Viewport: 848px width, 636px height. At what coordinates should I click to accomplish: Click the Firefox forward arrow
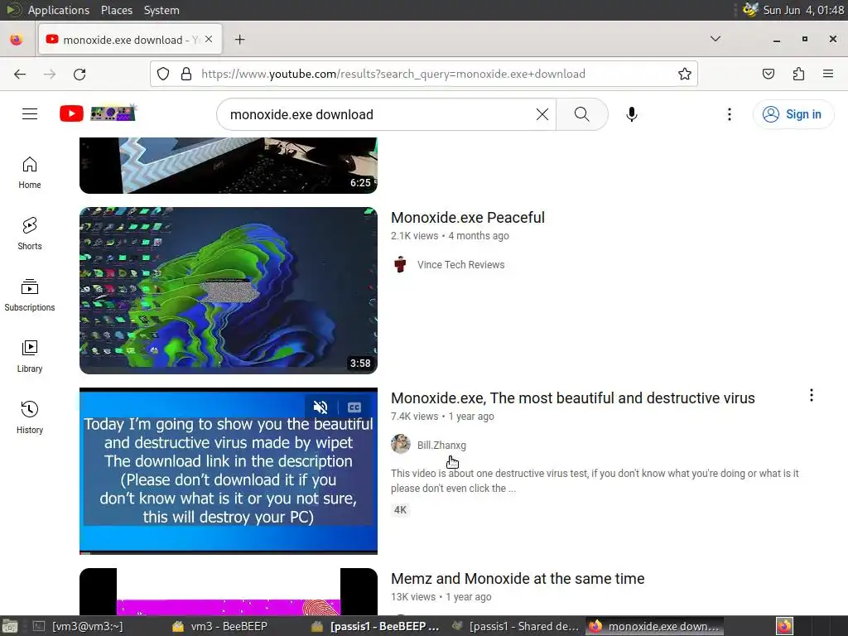(x=50, y=74)
